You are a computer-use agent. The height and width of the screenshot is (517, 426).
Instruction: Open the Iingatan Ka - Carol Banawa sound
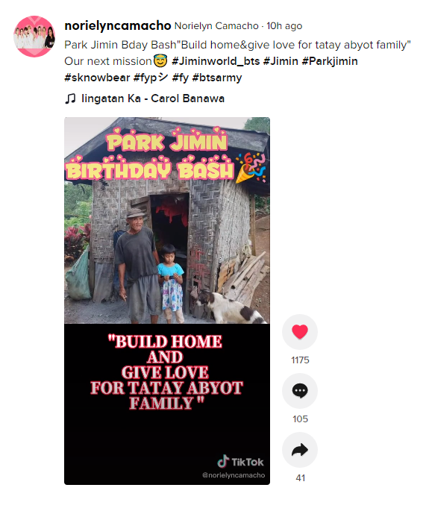tap(153, 98)
